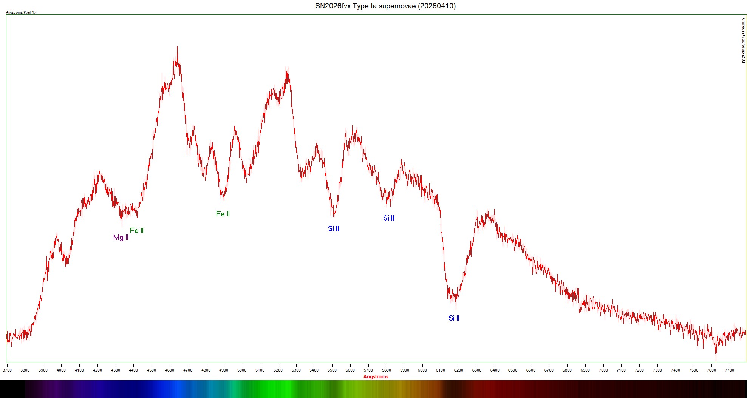747x398 pixels.
Task: Click the 7700 tick on the wavelength axis
Action: [730, 370]
